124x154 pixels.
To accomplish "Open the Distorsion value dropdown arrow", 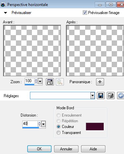I will tap(43, 124).
